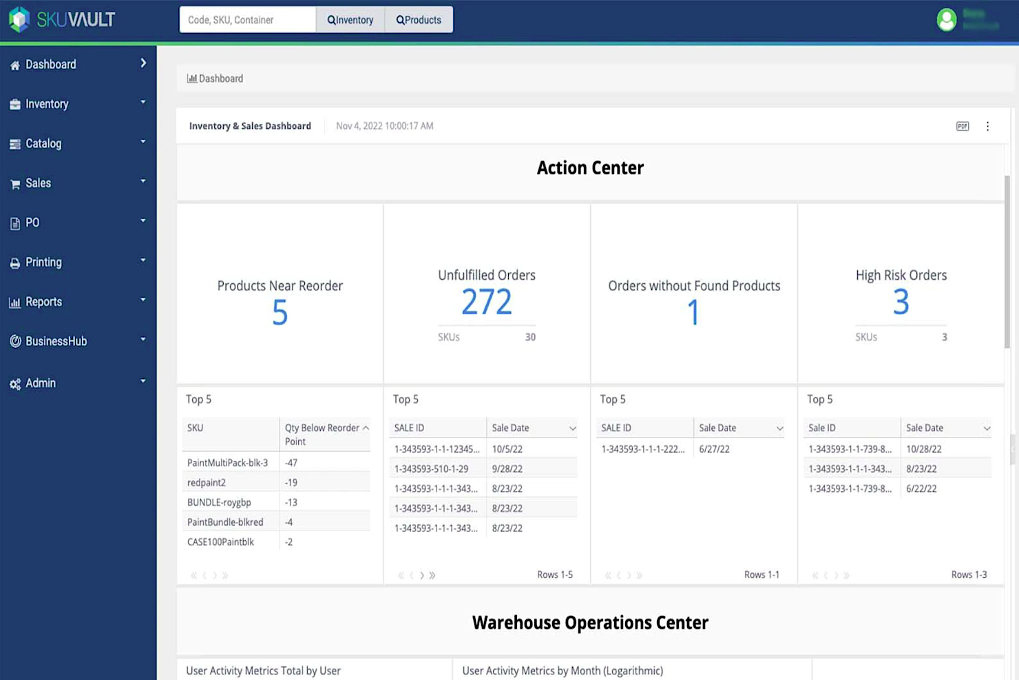
Task: Click the Reports chart icon
Action: coord(14,301)
